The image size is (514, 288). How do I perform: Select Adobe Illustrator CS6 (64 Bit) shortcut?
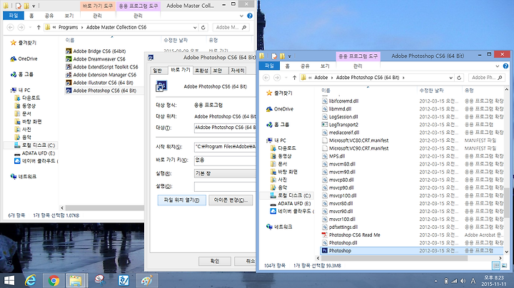[103, 83]
